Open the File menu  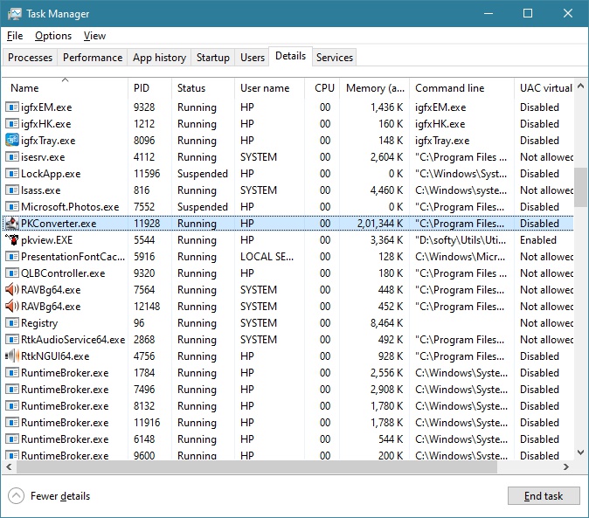pos(14,36)
